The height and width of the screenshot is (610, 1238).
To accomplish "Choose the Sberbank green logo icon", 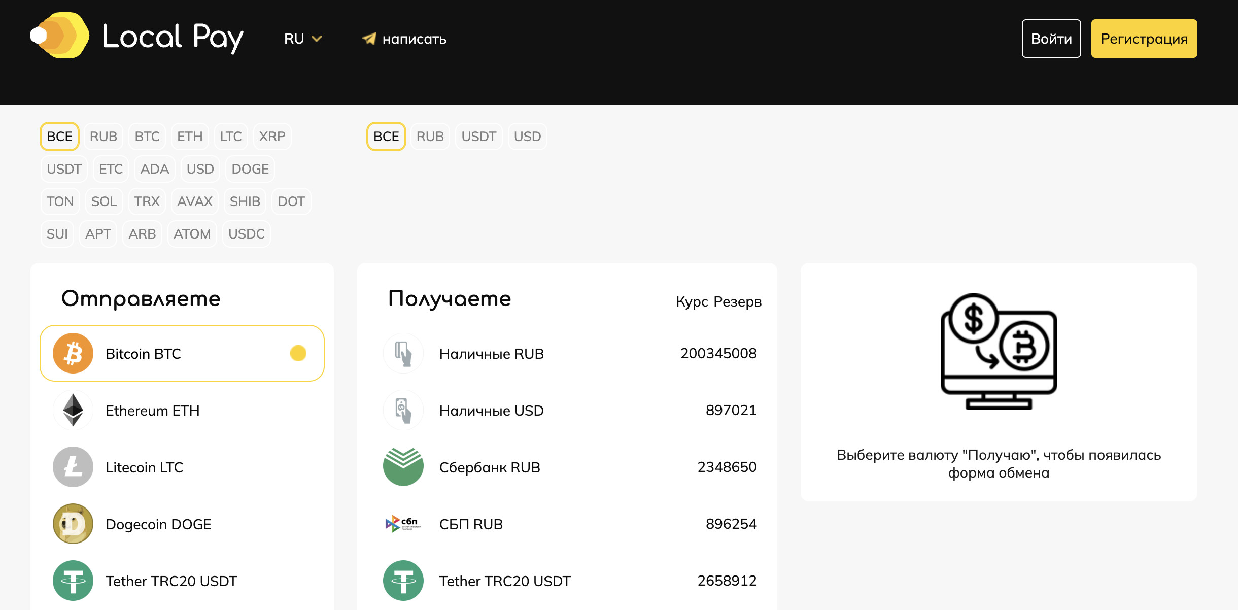I will tap(403, 467).
